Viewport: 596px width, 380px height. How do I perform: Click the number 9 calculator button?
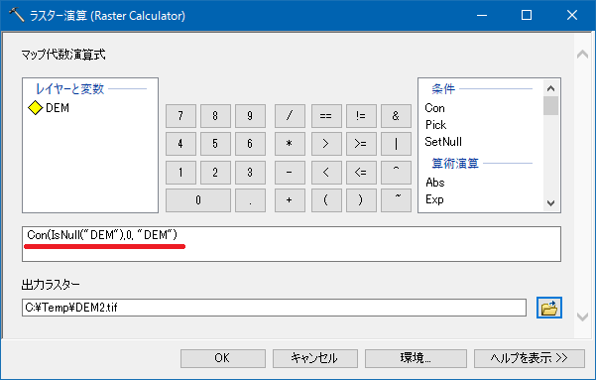tap(250, 116)
